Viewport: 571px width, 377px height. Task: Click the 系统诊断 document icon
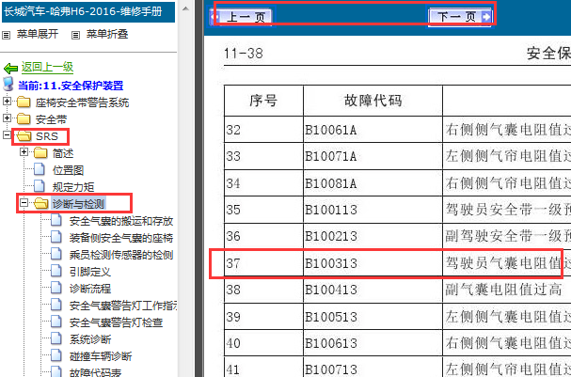click(x=56, y=338)
